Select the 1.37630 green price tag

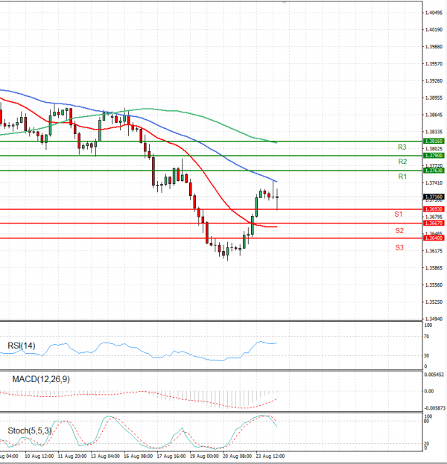click(x=434, y=171)
